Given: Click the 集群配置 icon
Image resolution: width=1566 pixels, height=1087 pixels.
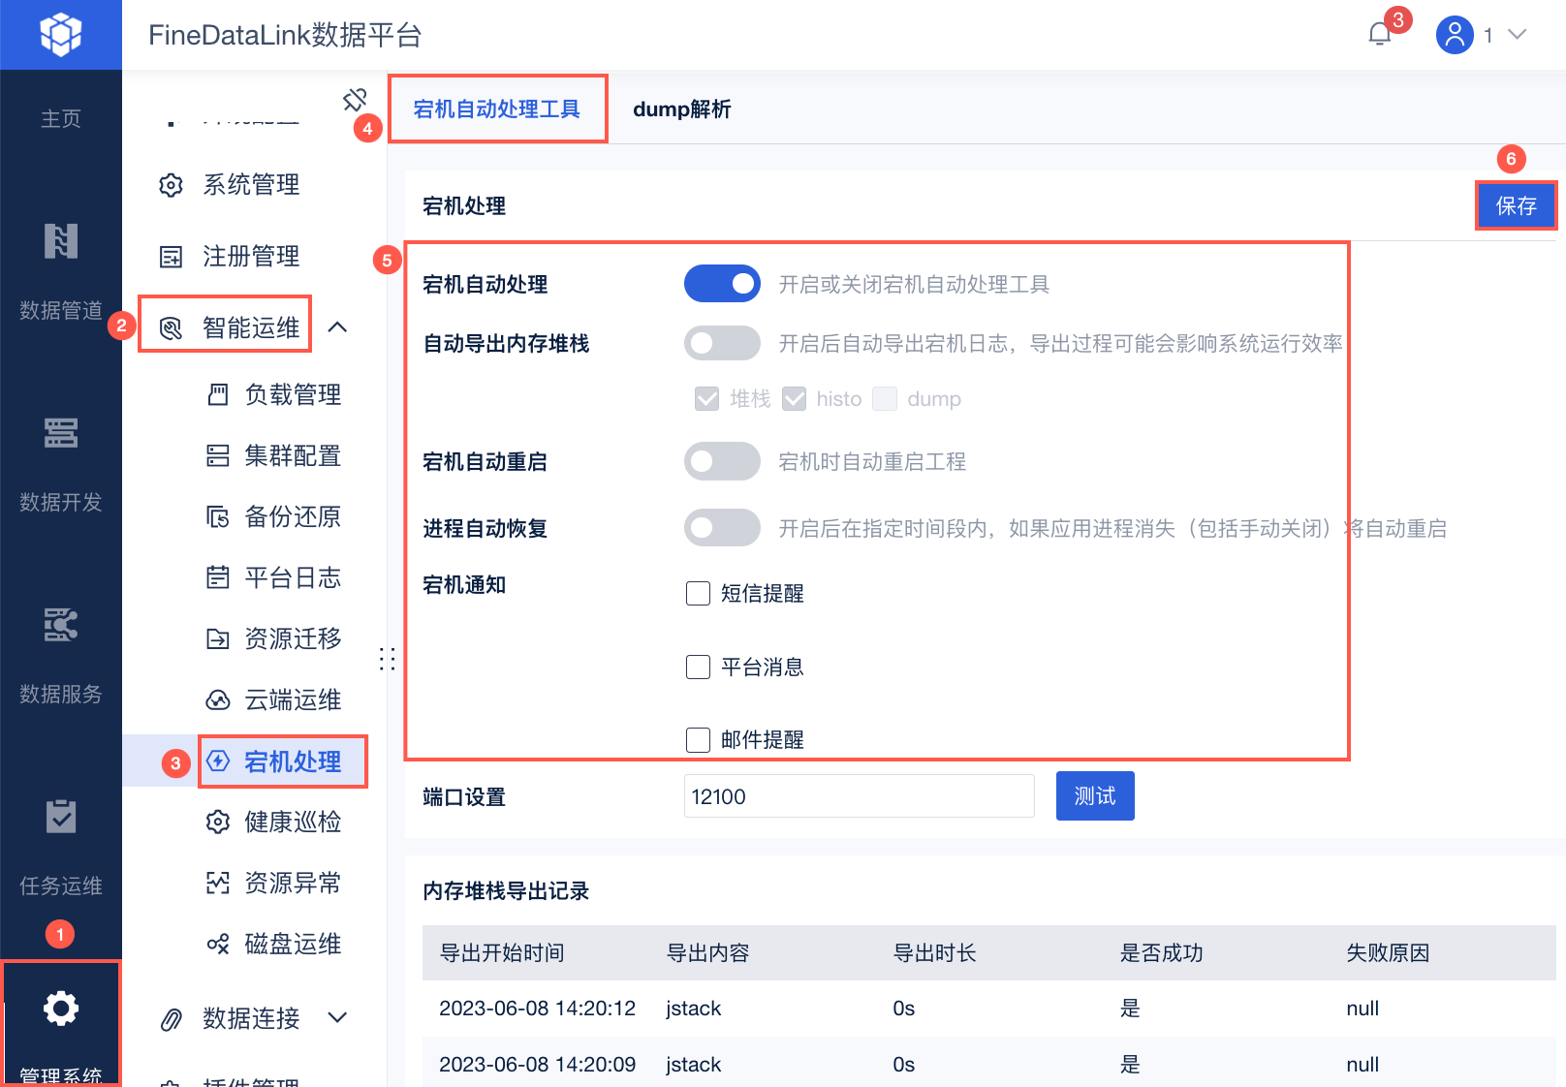Looking at the screenshot, I should coord(218,455).
